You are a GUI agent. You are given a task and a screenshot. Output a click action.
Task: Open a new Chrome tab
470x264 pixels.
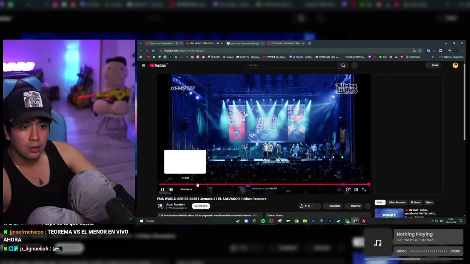(309, 43)
